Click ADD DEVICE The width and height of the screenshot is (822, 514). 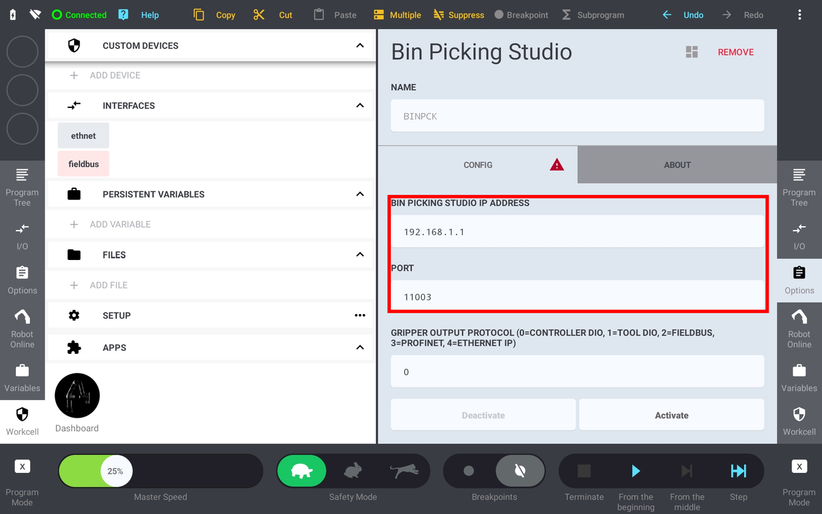click(105, 75)
